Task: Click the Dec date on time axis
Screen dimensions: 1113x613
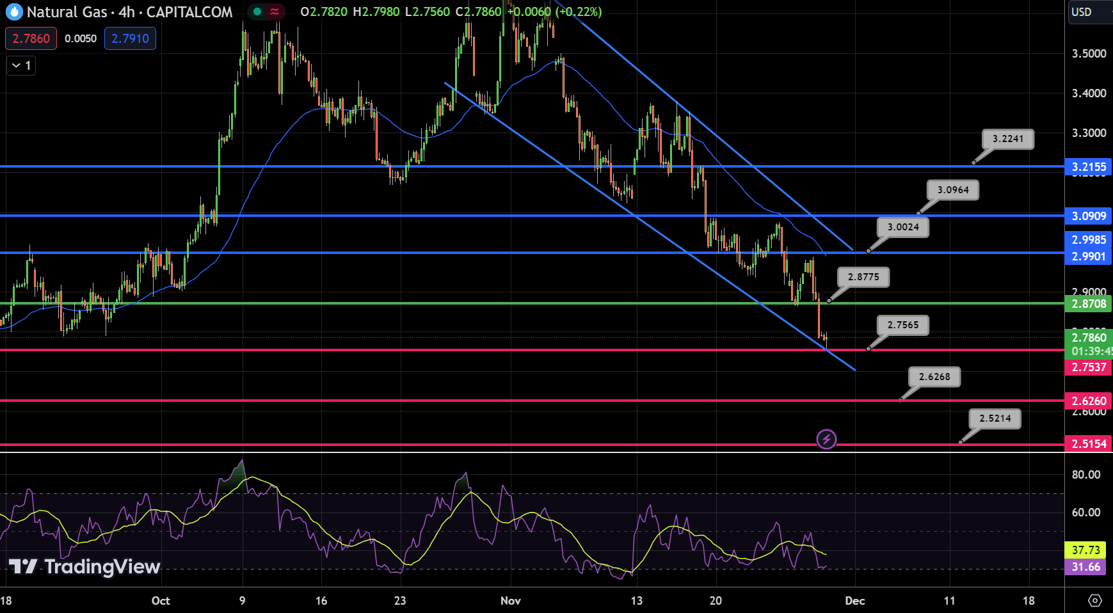Action: [x=854, y=601]
